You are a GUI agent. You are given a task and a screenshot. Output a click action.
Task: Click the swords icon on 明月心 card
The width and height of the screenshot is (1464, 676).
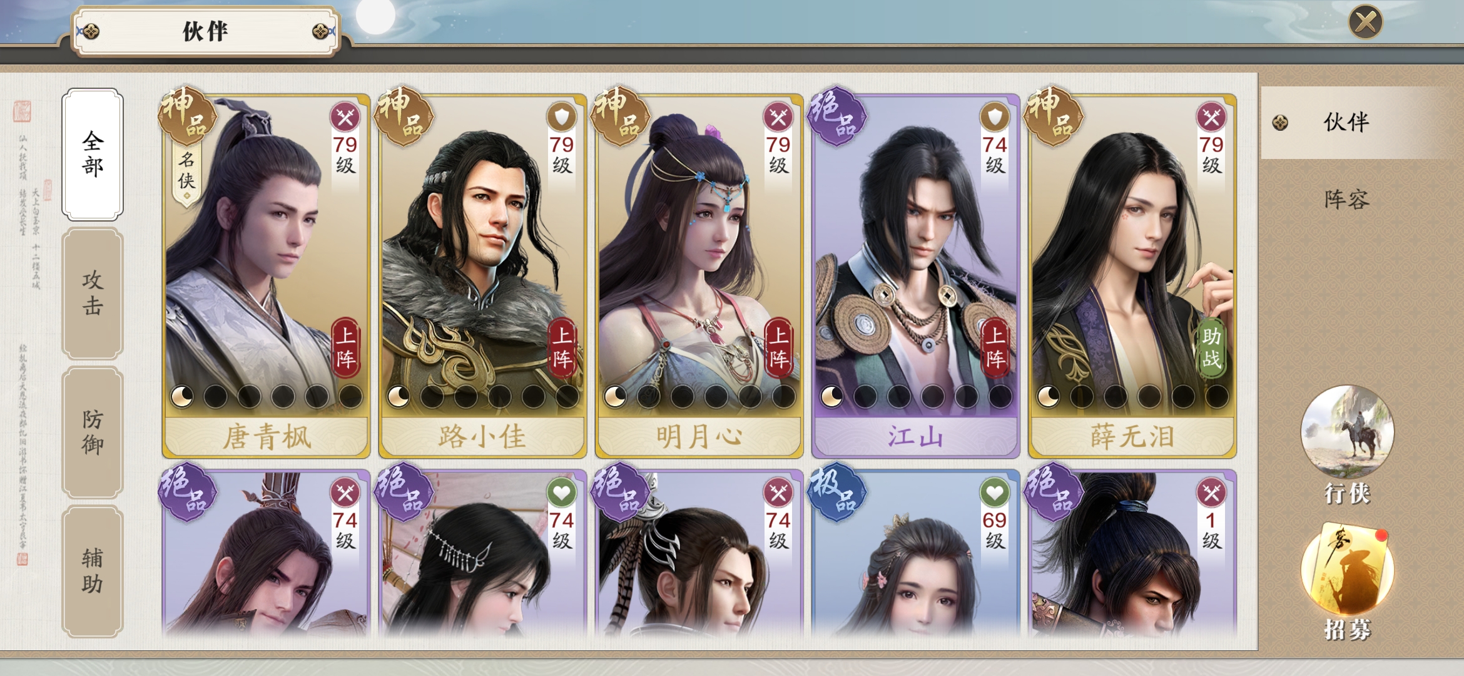pos(778,117)
